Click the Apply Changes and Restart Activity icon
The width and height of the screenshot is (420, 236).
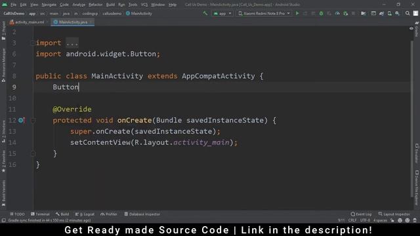click(305, 13)
